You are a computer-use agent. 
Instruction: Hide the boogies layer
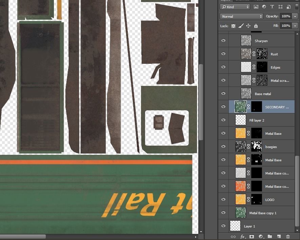(223, 146)
